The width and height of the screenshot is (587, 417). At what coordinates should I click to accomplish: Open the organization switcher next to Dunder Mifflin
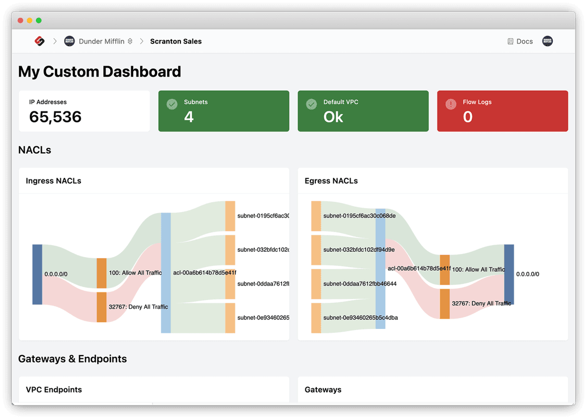(x=129, y=41)
